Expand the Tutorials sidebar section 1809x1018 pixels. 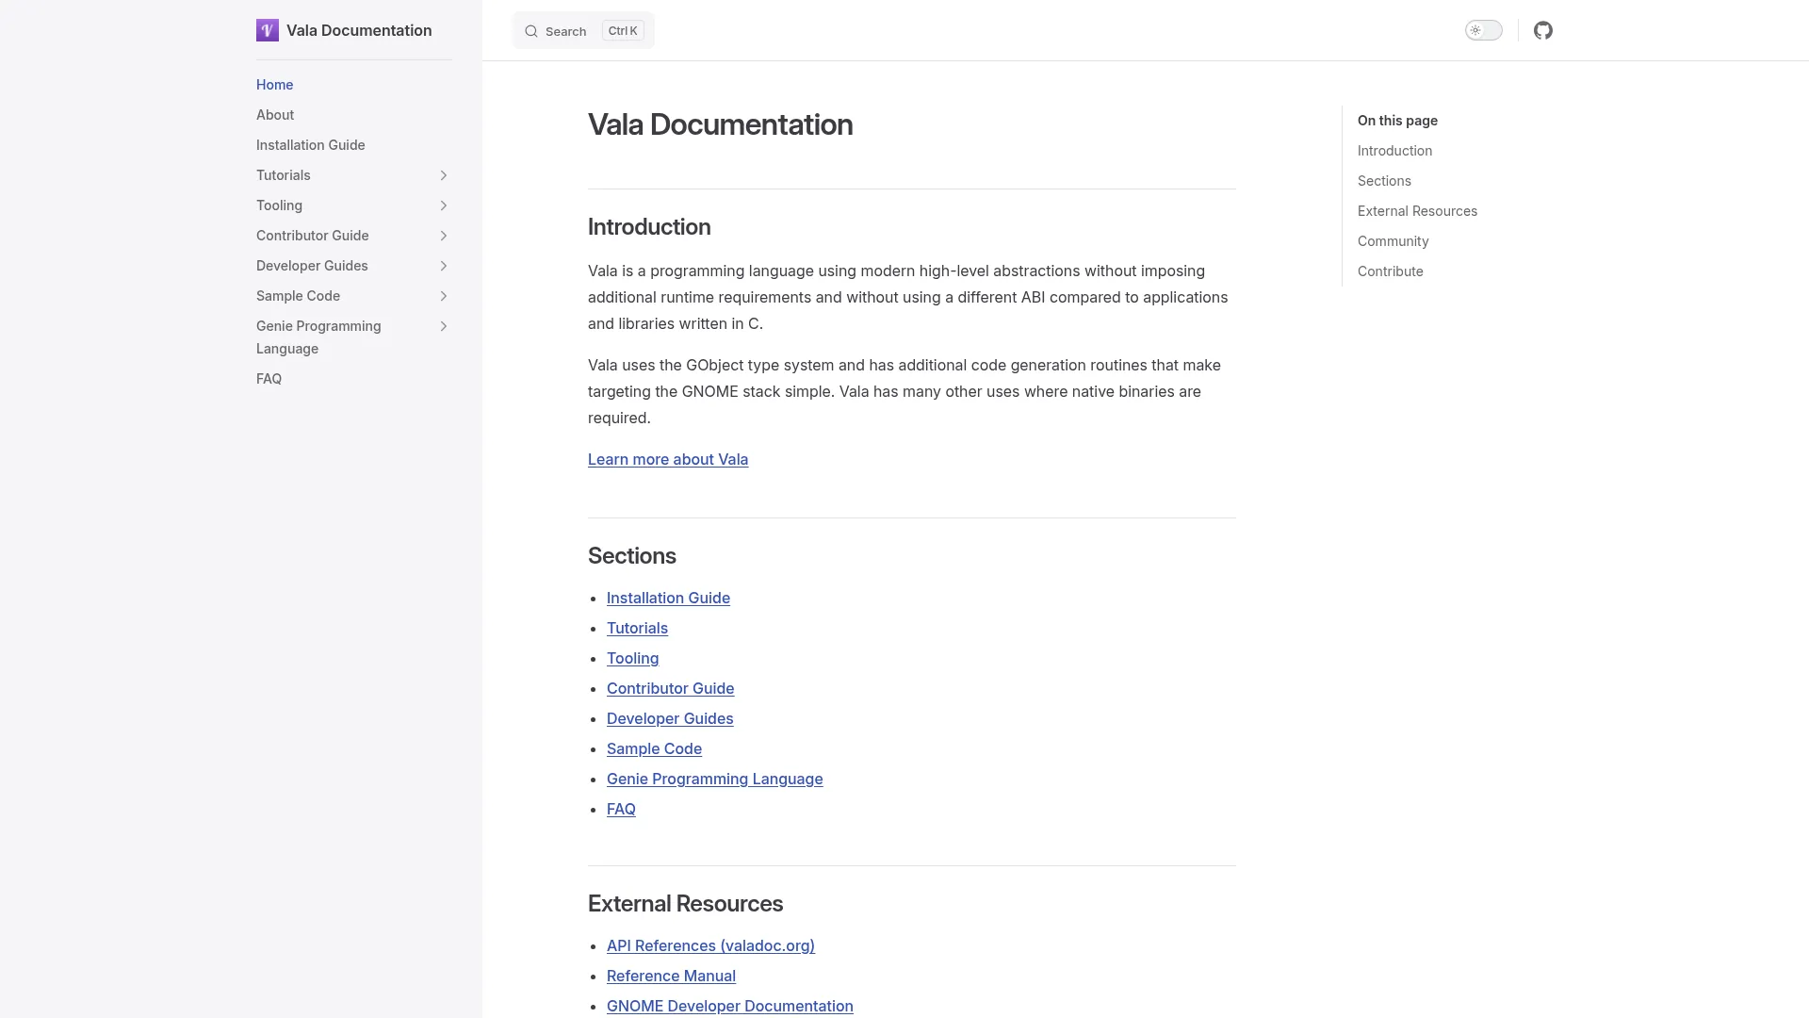pos(444,175)
